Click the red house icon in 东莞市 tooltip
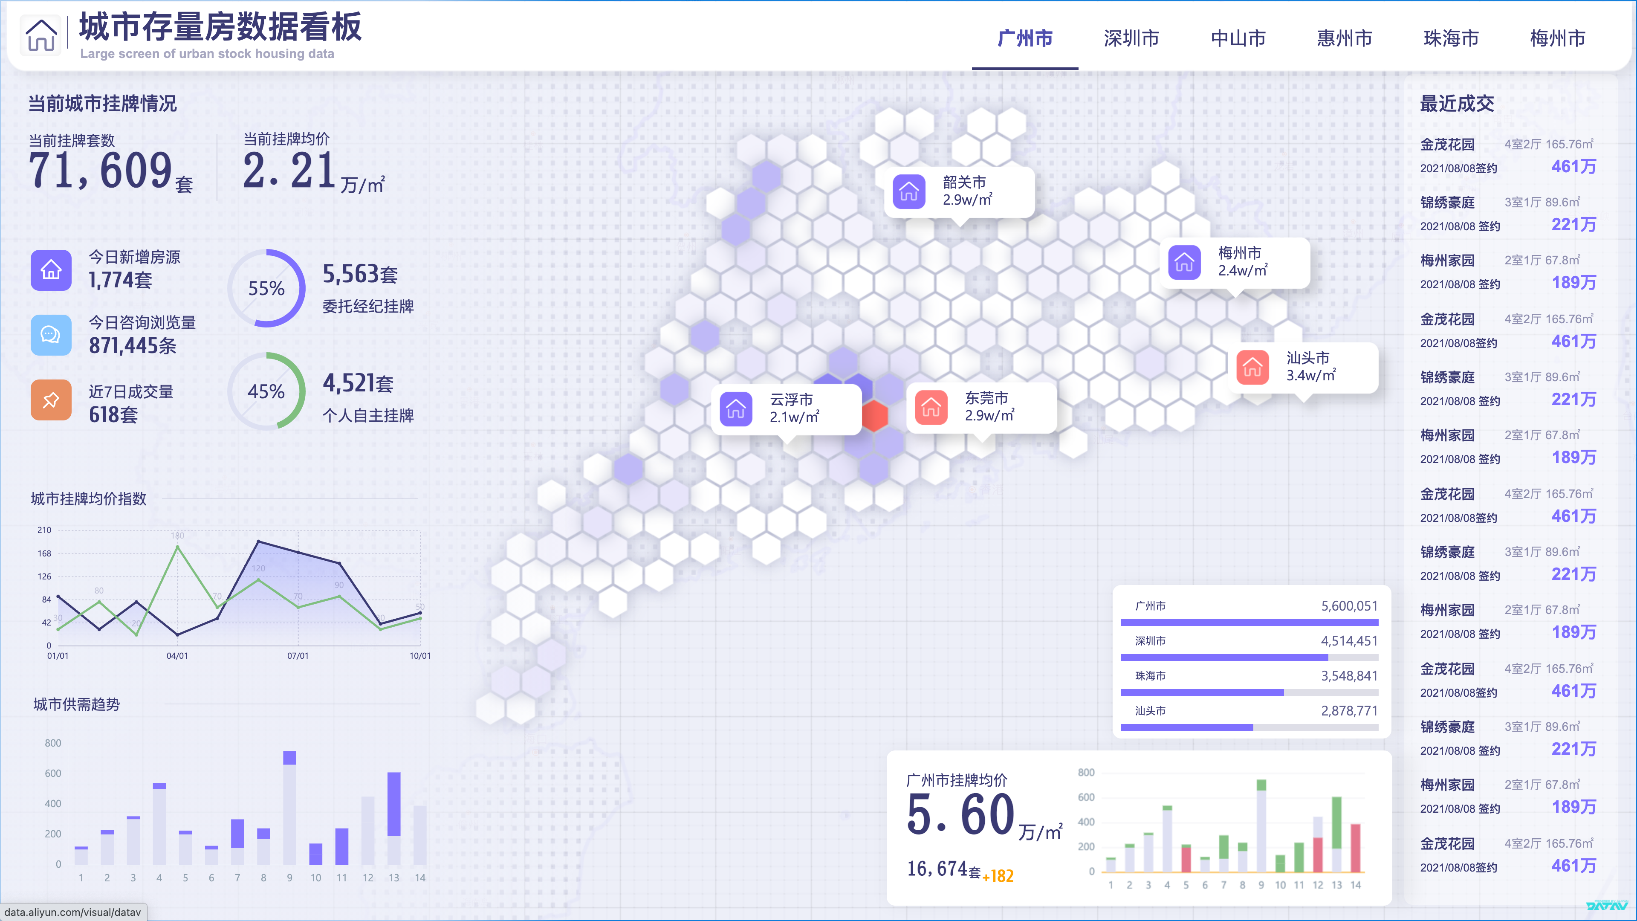1637x921 pixels. 931,408
